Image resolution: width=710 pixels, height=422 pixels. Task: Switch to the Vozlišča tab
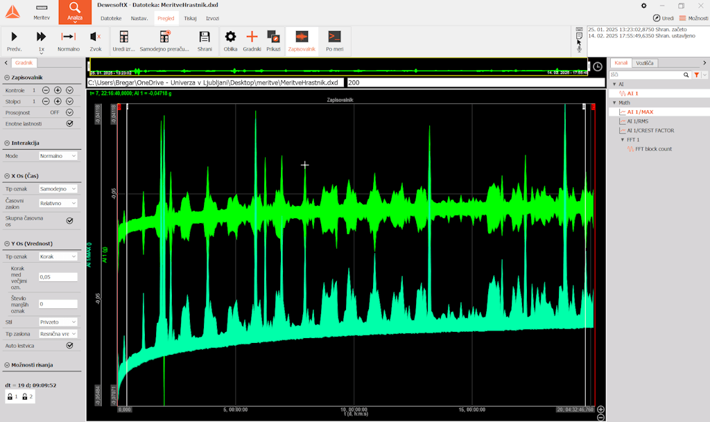pyautogui.click(x=644, y=63)
